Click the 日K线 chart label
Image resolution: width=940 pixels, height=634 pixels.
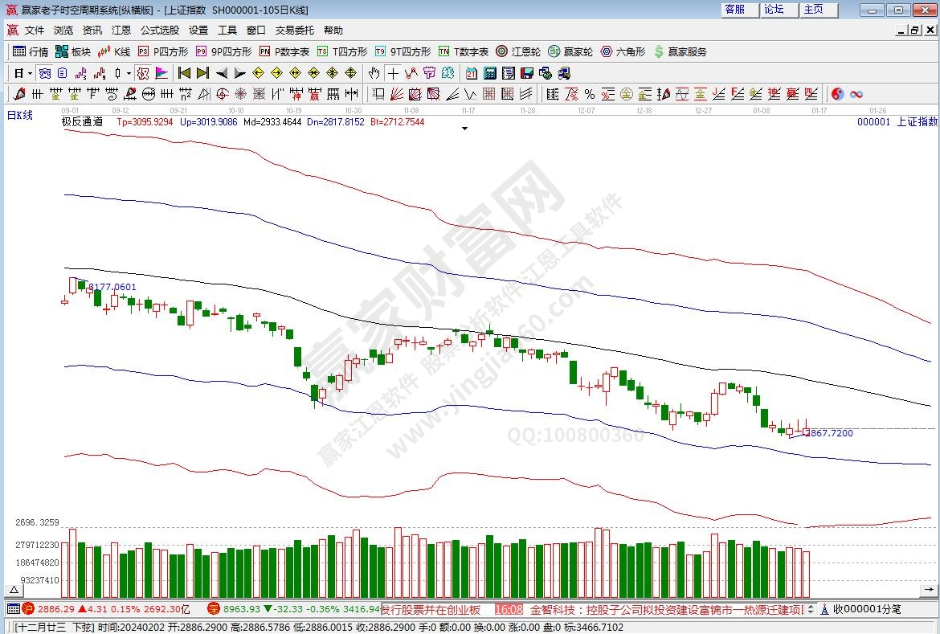(x=20, y=116)
